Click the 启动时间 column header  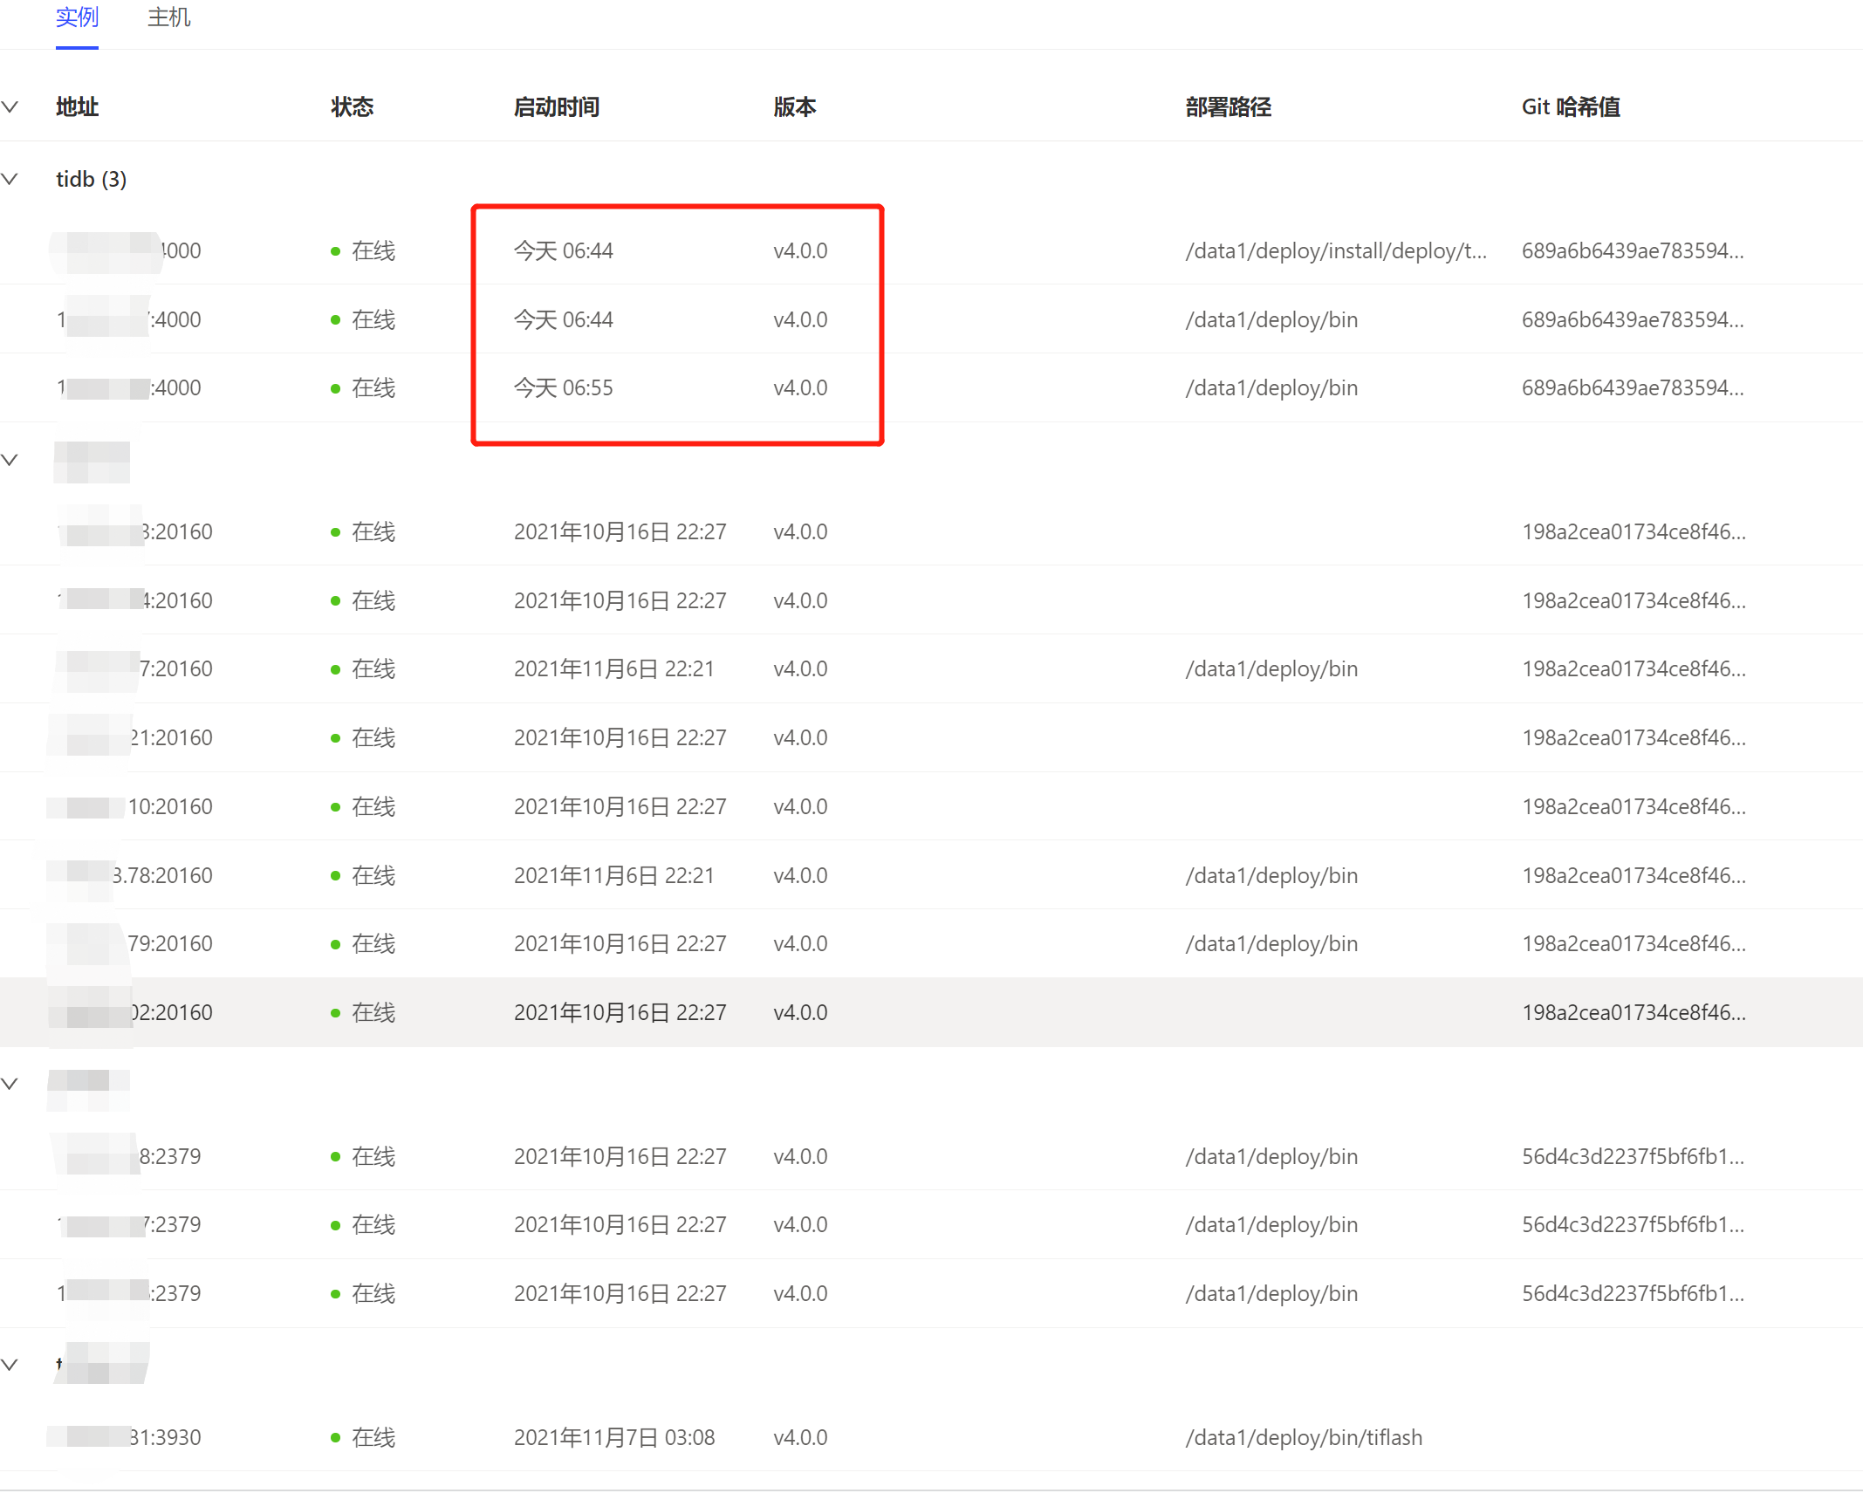click(556, 106)
